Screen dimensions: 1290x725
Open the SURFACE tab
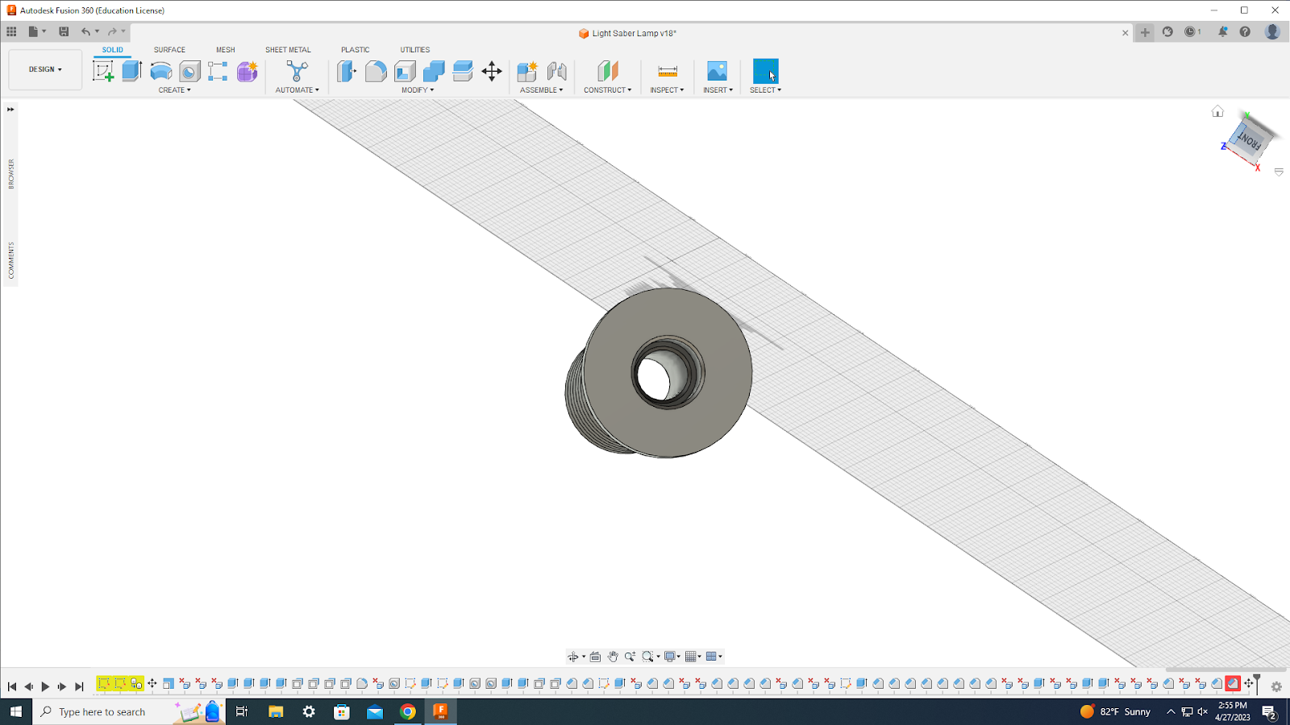click(169, 49)
